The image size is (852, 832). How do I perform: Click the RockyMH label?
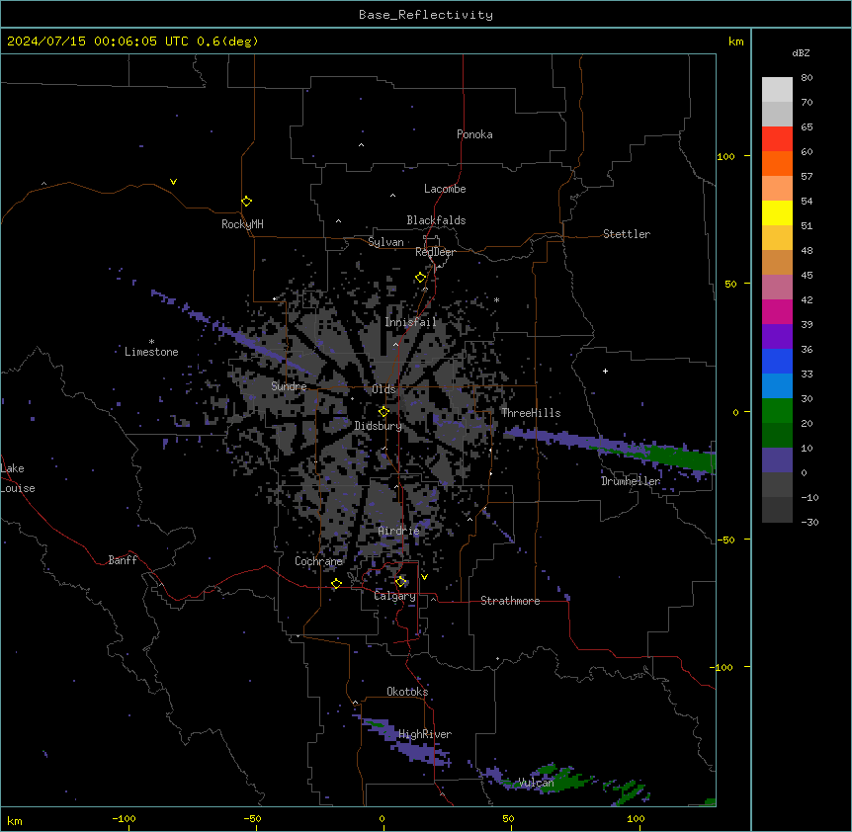point(242,224)
